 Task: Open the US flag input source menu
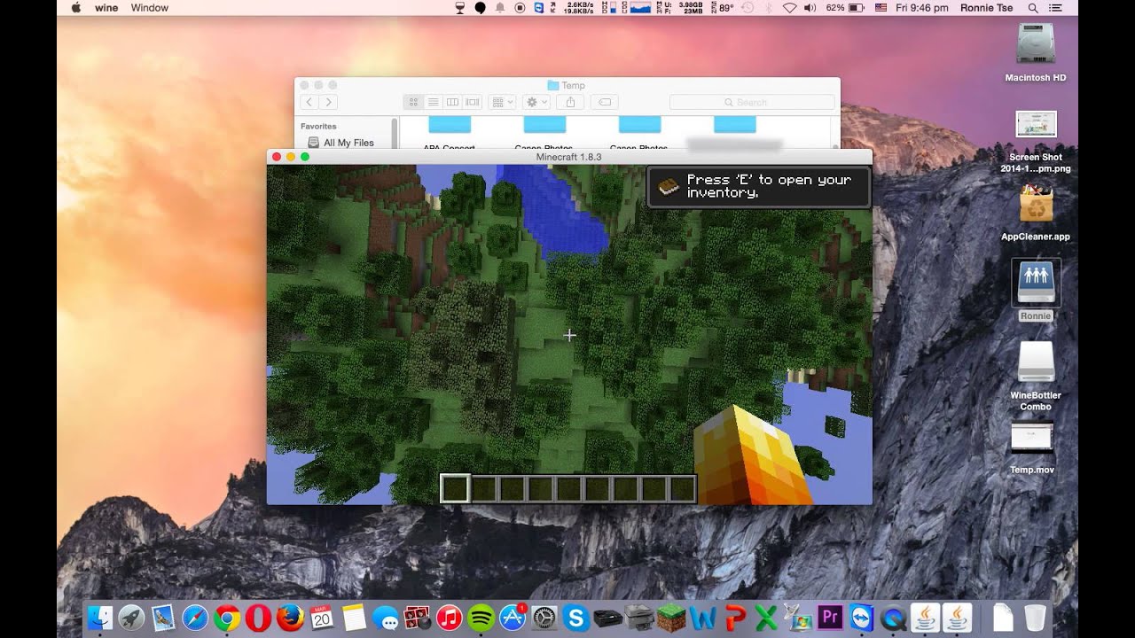(x=881, y=8)
